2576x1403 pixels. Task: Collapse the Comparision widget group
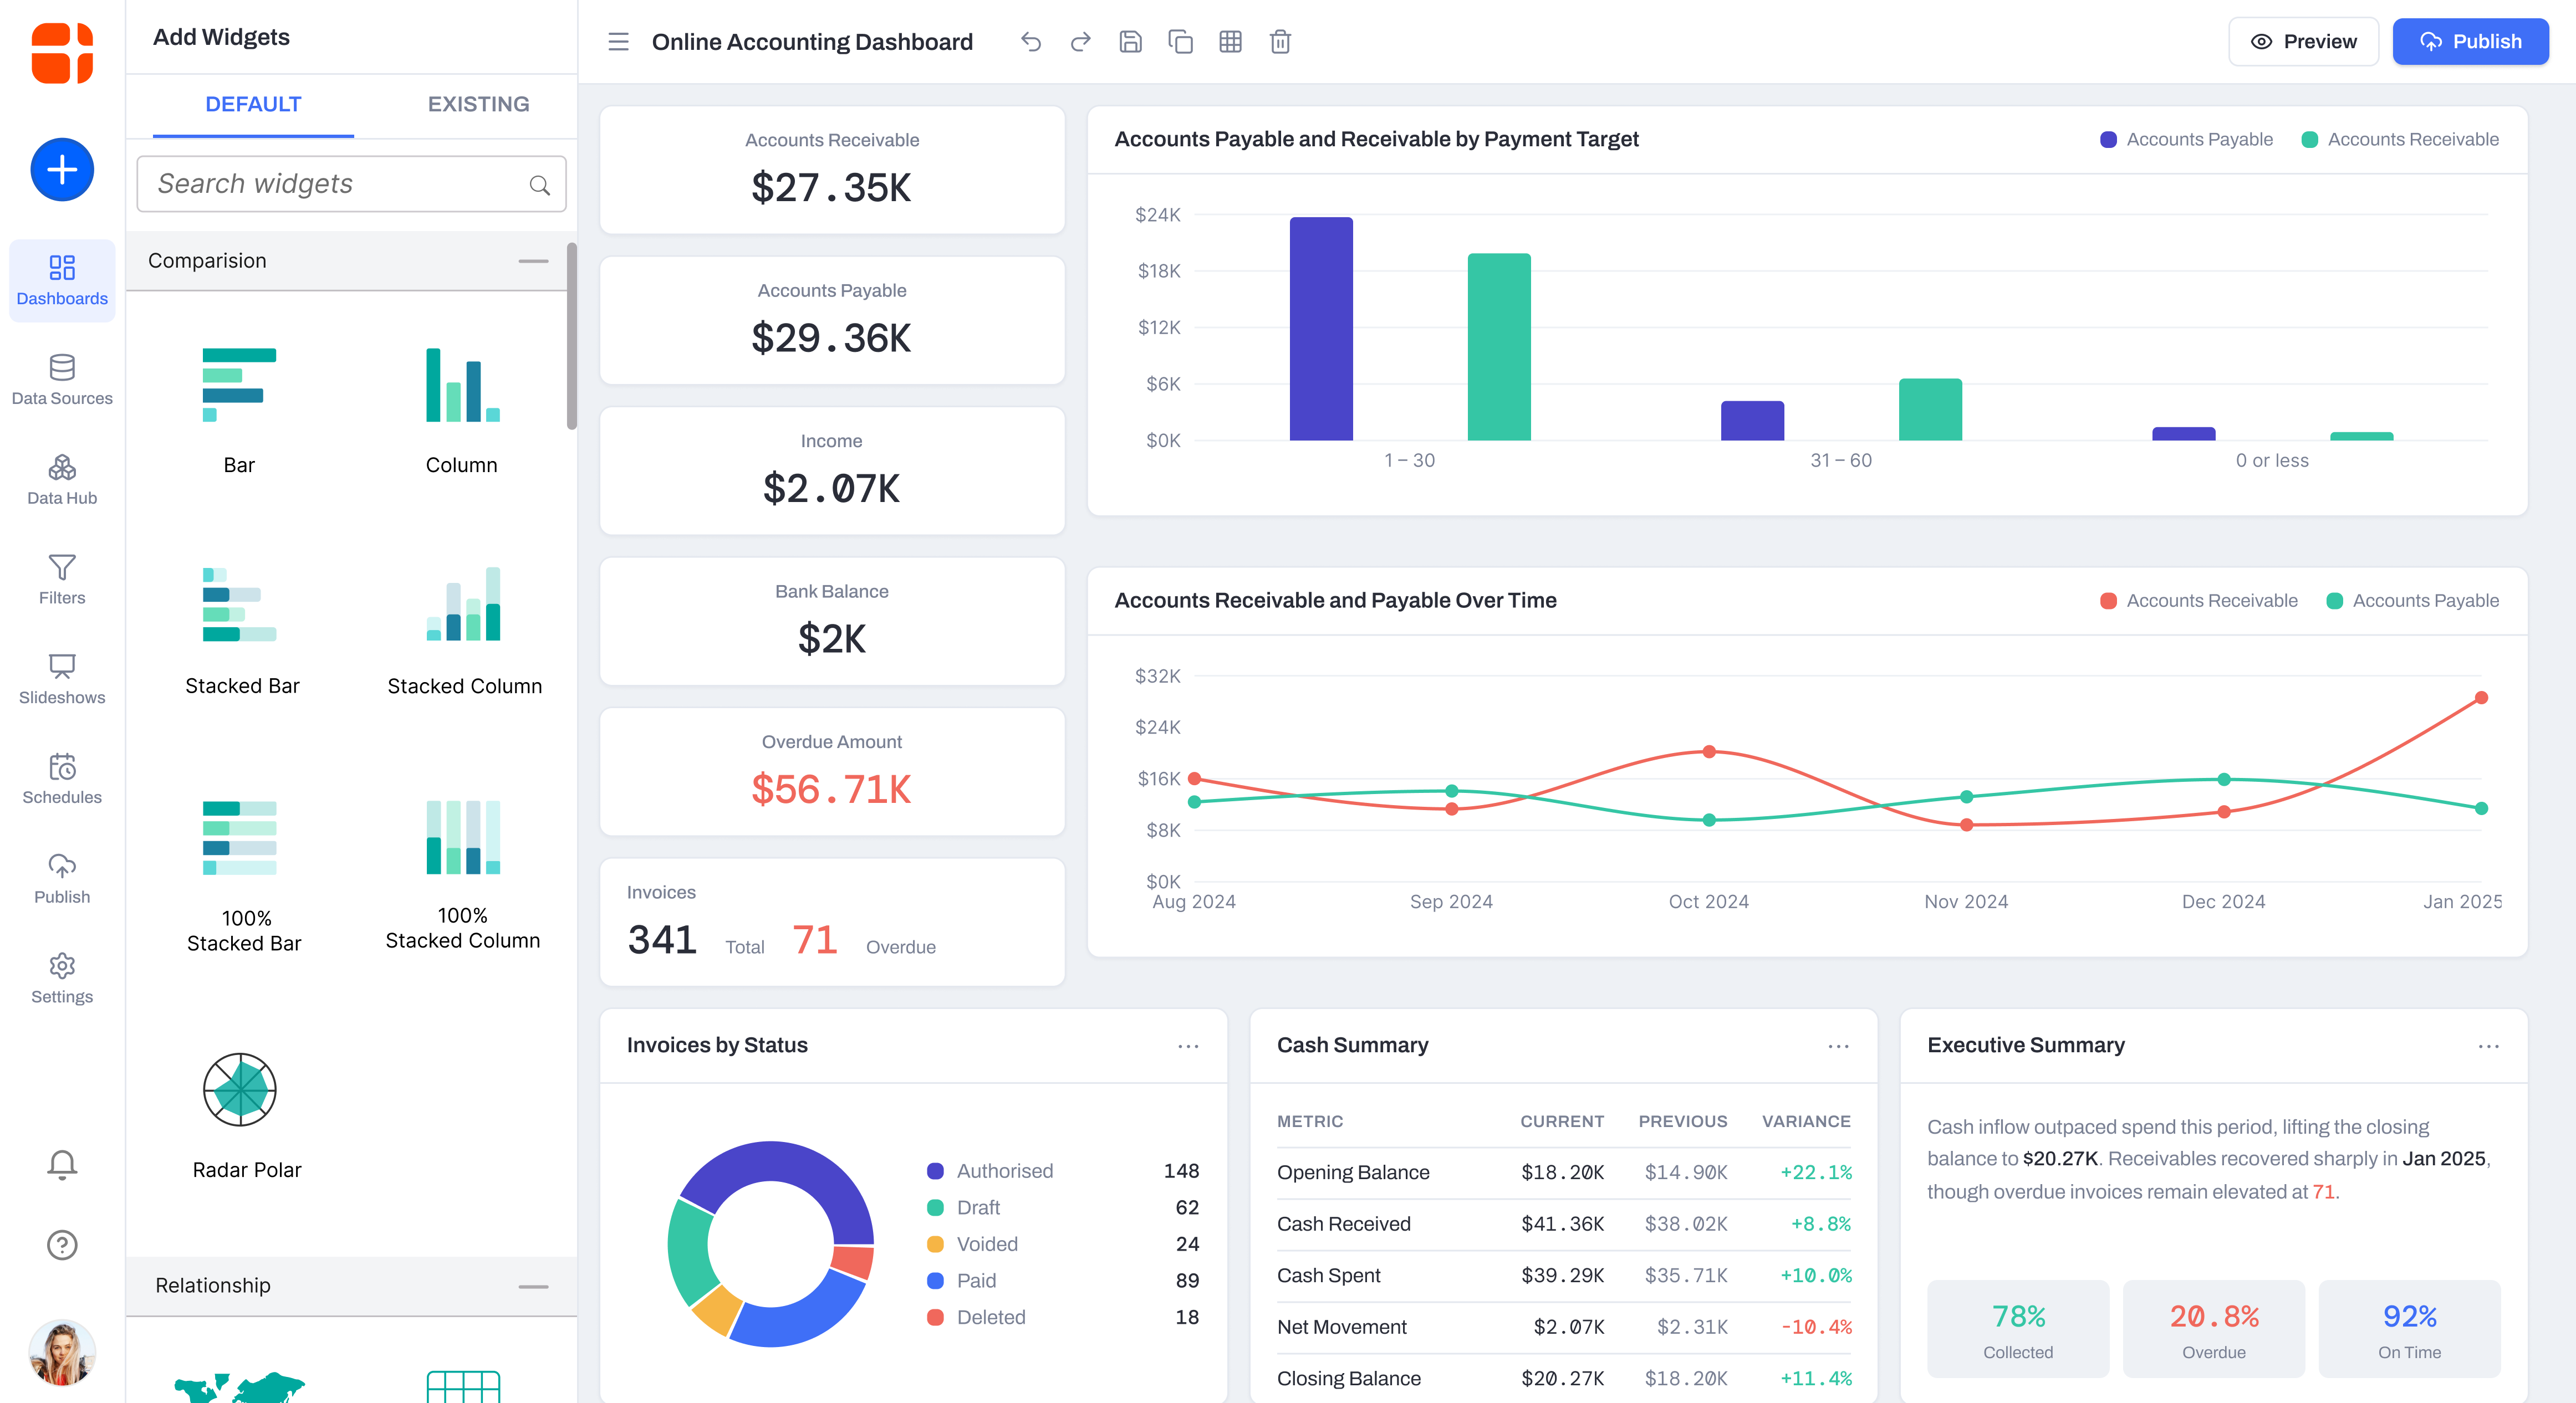tap(533, 261)
